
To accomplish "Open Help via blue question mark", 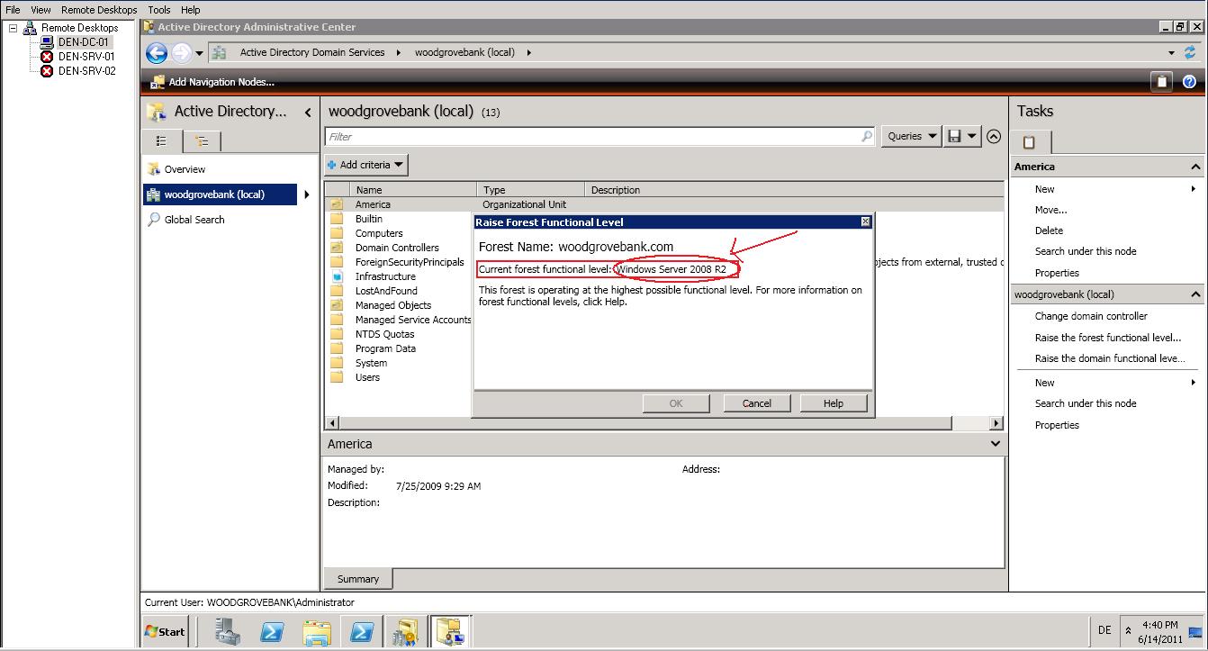I will pyautogui.click(x=1189, y=82).
